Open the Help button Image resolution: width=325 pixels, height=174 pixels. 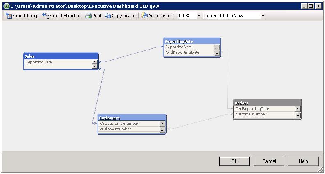point(303,161)
